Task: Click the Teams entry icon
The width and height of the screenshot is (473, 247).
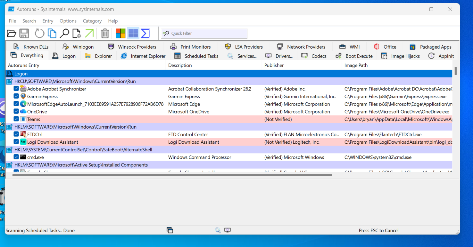Action: point(23,119)
